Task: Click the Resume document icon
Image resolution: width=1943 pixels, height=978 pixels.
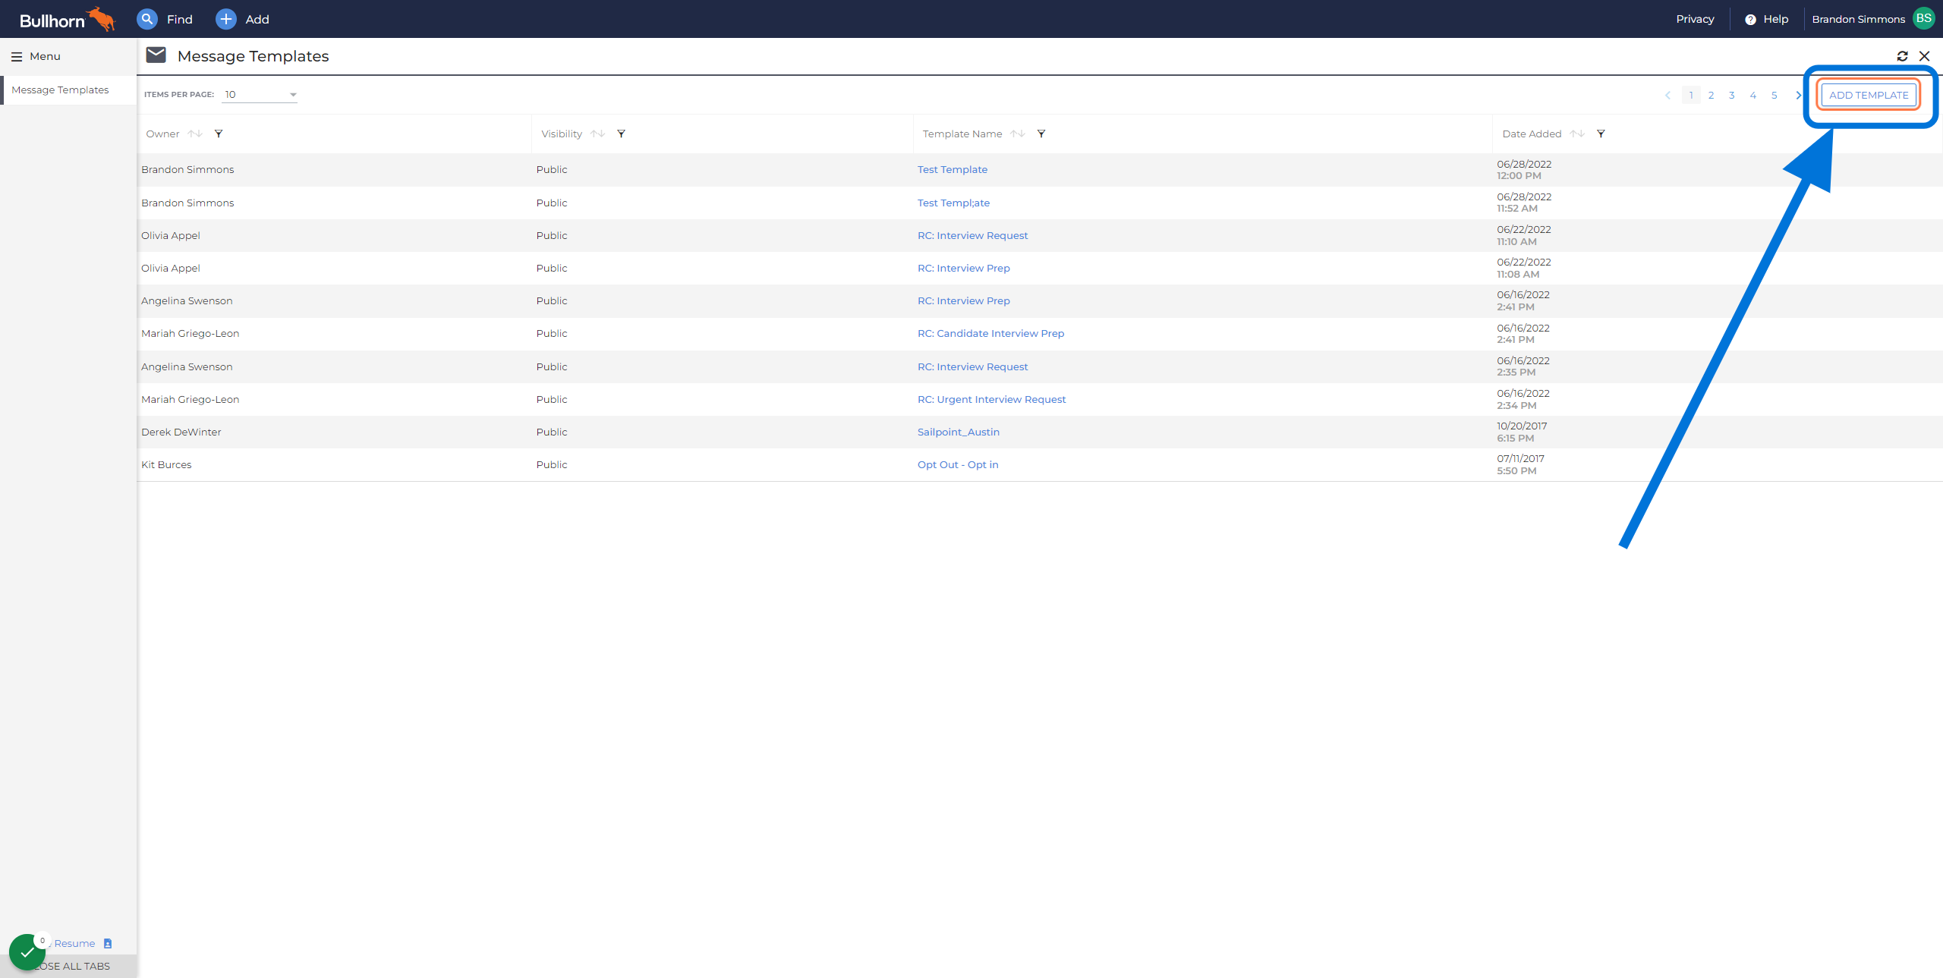Action: (x=108, y=943)
